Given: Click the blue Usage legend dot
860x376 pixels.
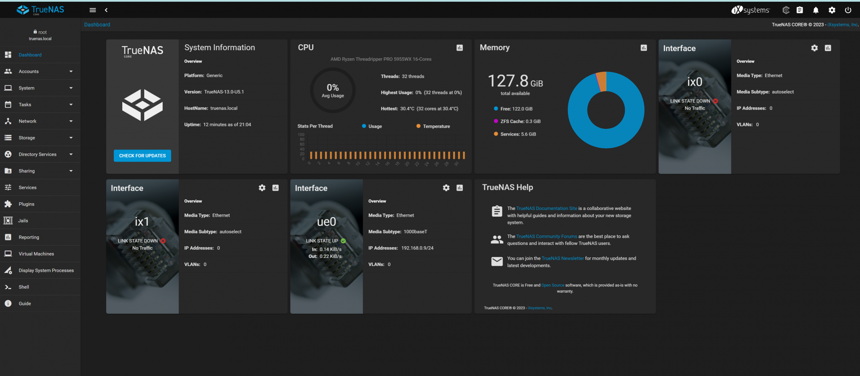Looking at the screenshot, I should pos(364,126).
